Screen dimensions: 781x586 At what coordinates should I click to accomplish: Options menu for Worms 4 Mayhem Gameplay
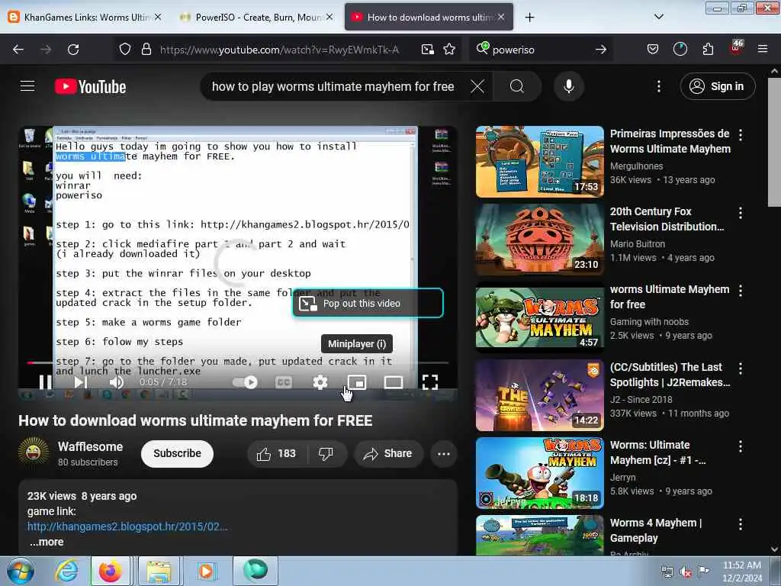pyautogui.click(x=741, y=524)
